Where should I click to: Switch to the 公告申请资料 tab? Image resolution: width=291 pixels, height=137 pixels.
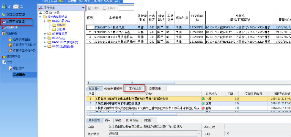click(x=113, y=89)
